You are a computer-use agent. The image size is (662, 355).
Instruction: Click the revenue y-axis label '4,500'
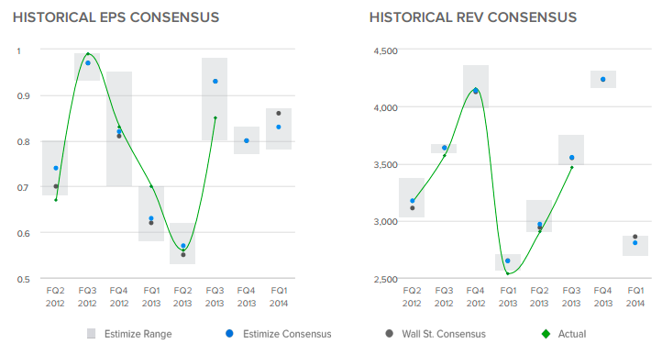point(385,51)
